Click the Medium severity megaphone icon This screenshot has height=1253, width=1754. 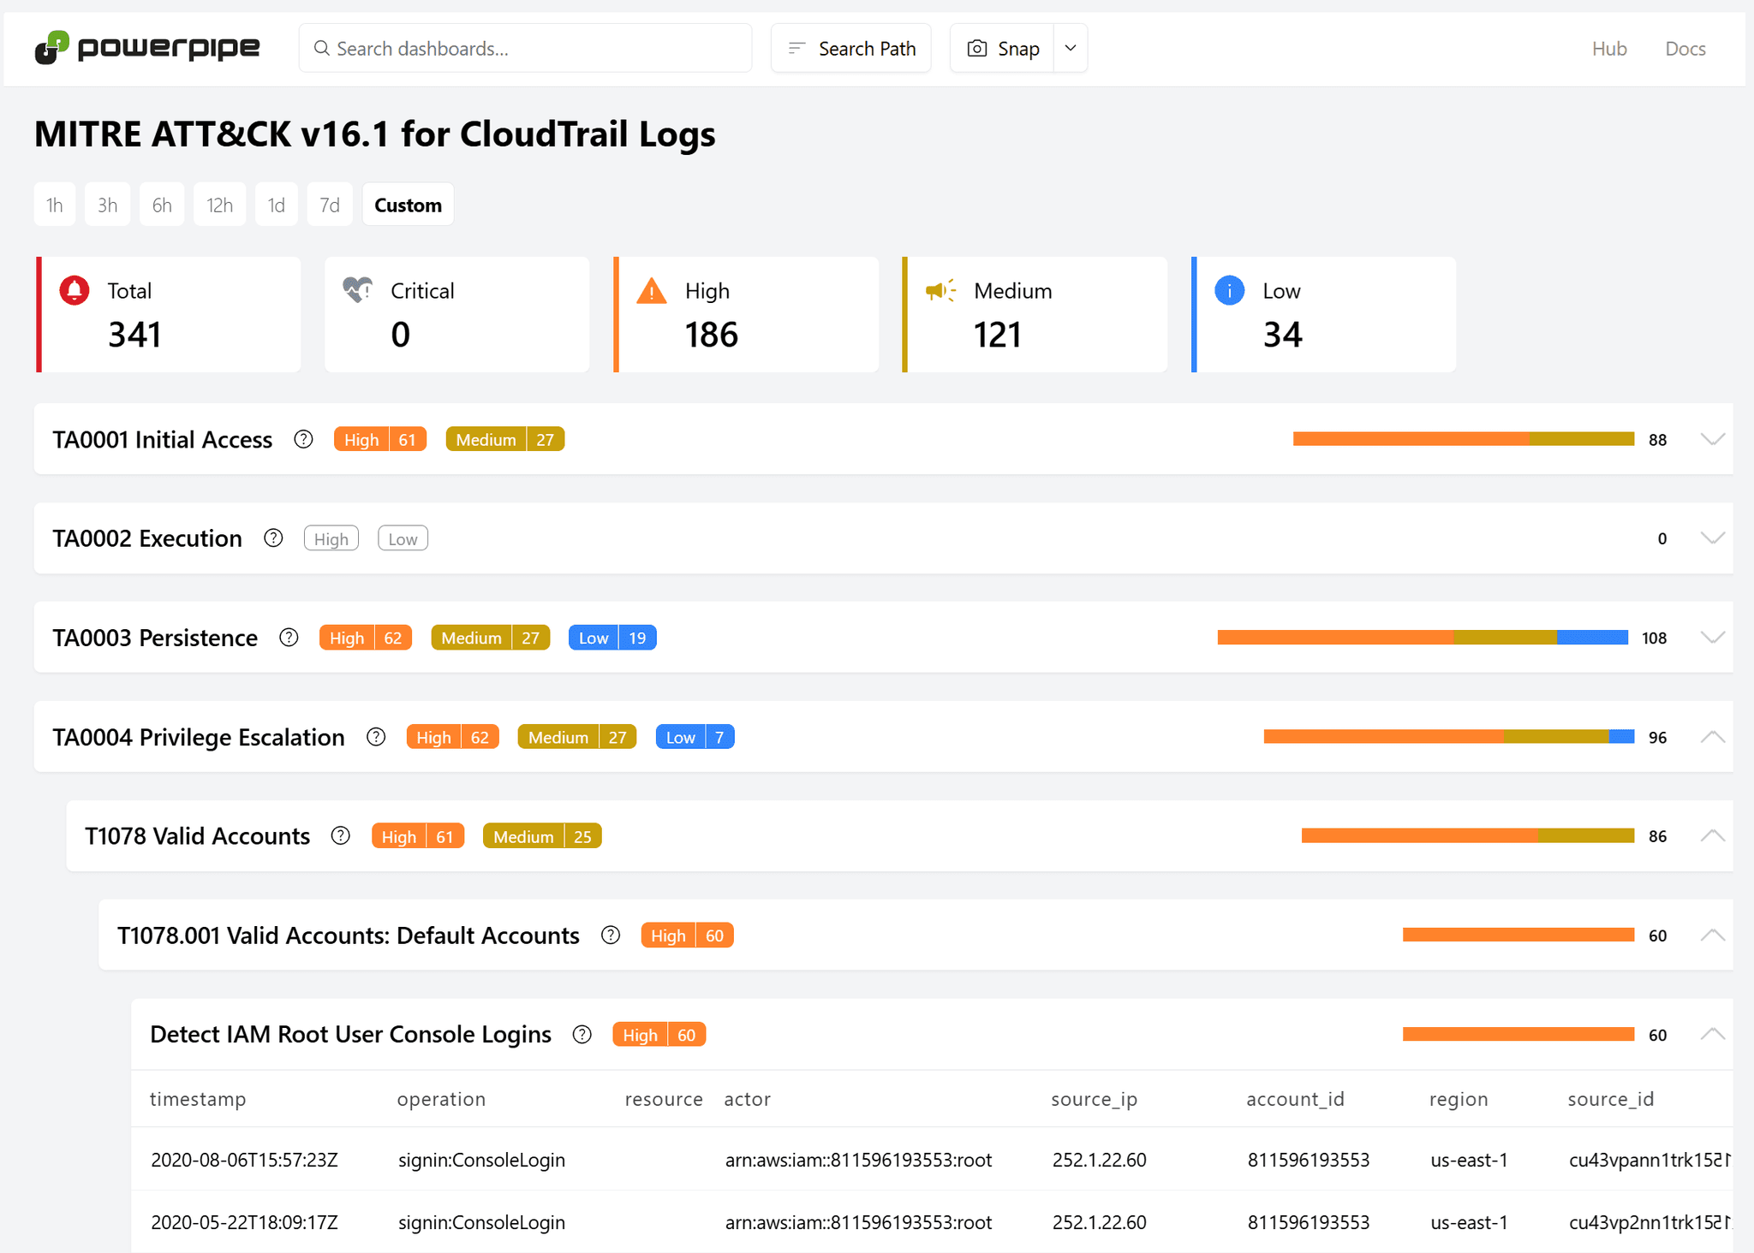pos(940,290)
